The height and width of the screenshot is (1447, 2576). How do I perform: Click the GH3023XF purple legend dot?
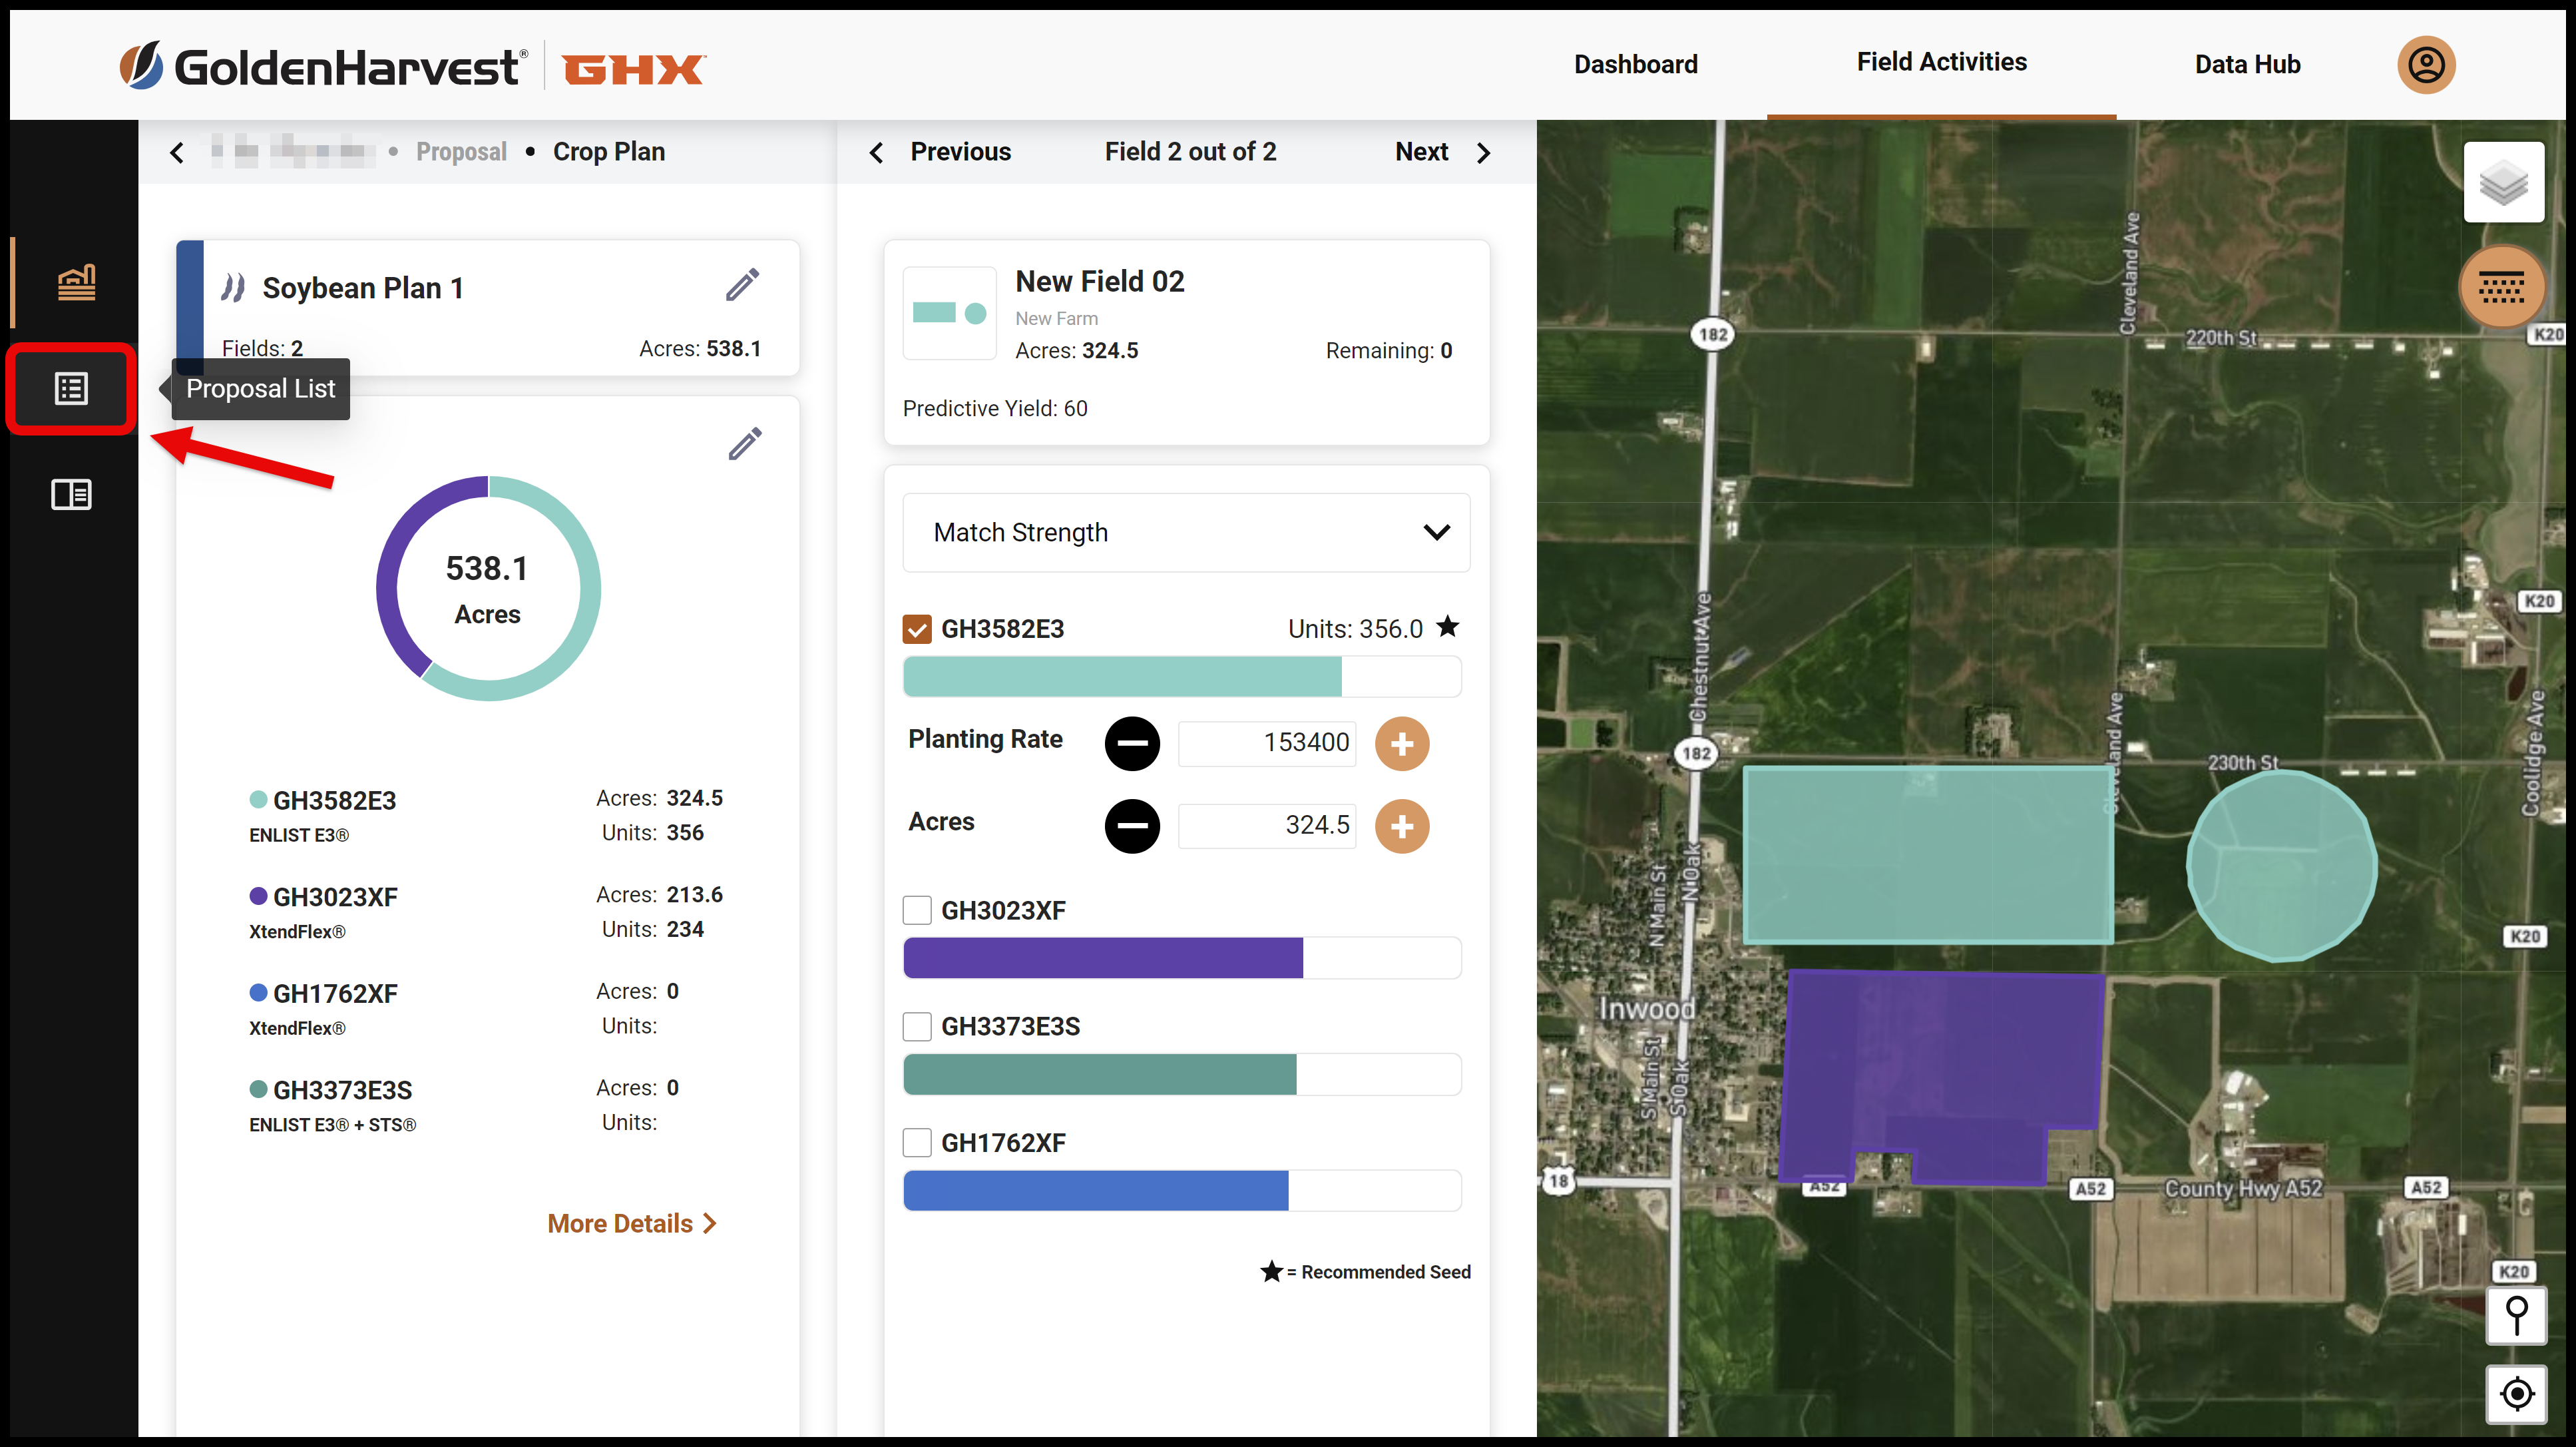point(258,896)
